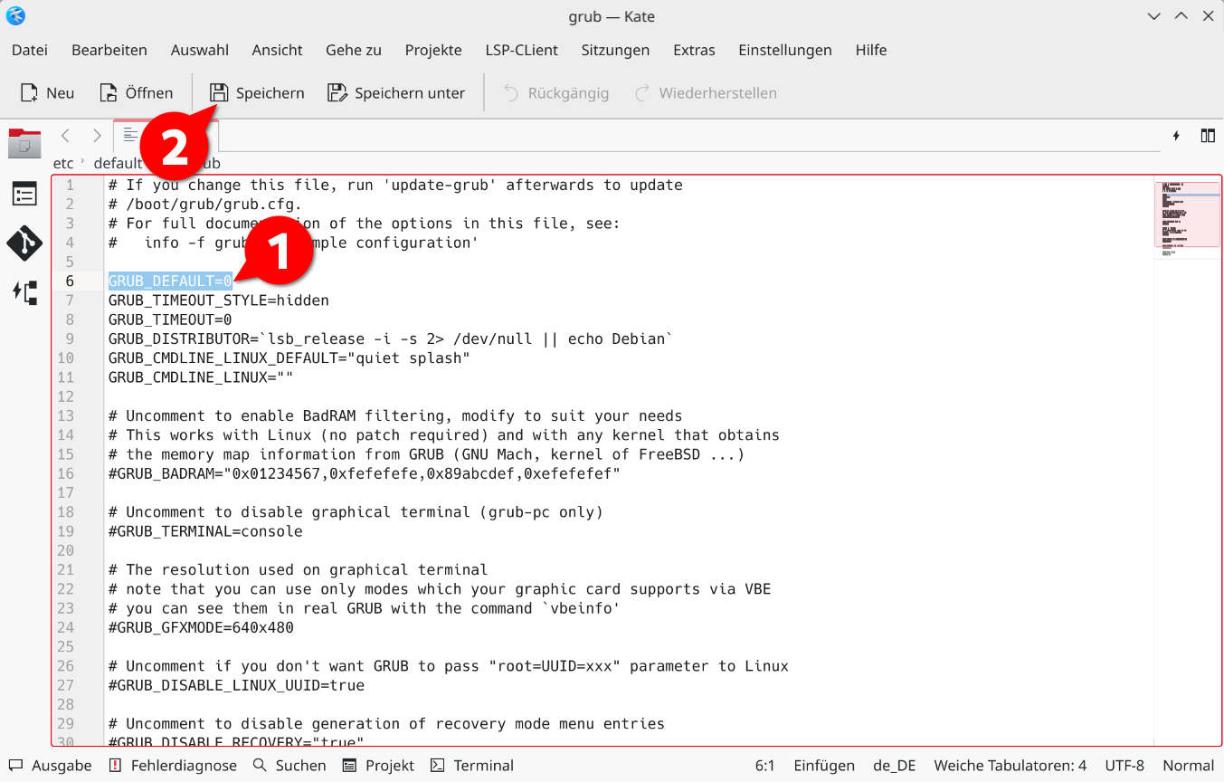The image size is (1224, 782).
Task: Click the quick open lightning icon
Action: pyautogui.click(x=1176, y=136)
